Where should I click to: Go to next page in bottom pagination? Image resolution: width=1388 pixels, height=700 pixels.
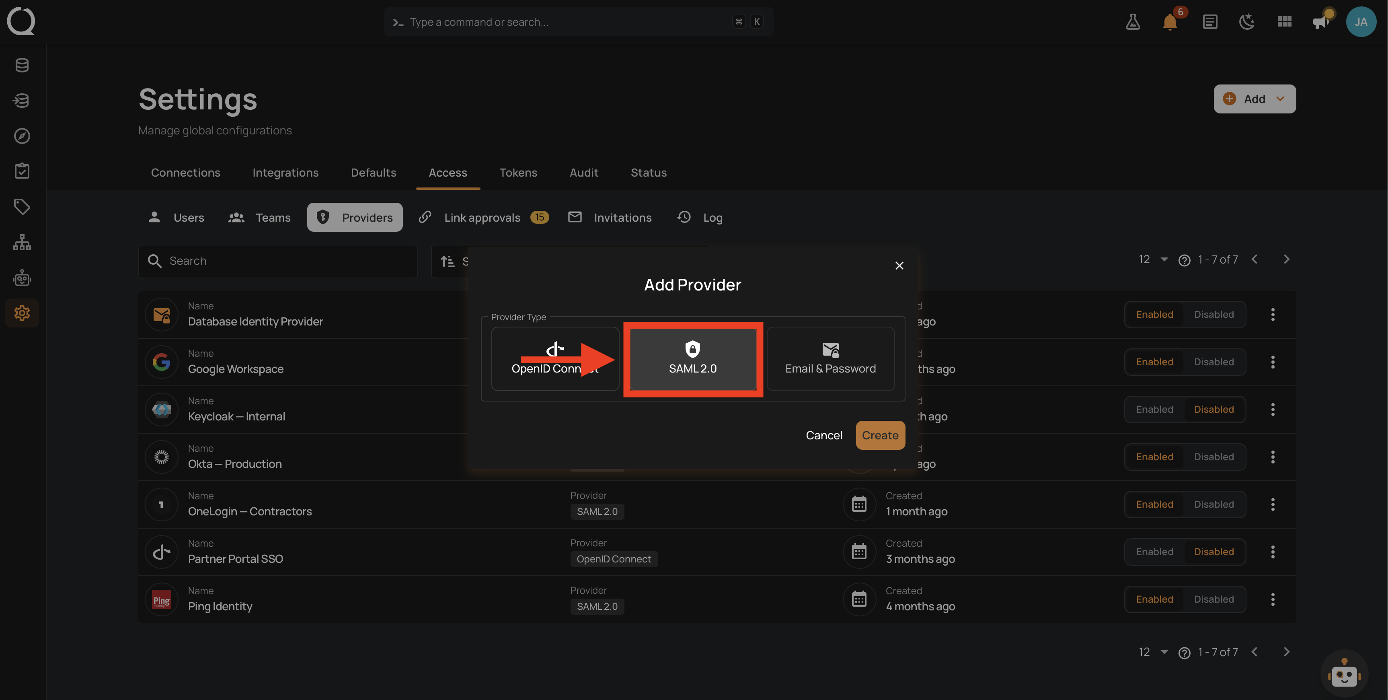(x=1287, y=652)
